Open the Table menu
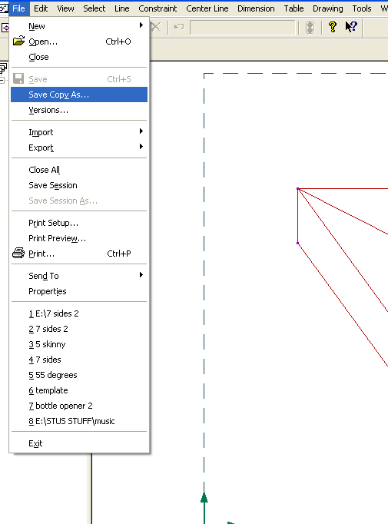388x524 pixels. (293, 8)
